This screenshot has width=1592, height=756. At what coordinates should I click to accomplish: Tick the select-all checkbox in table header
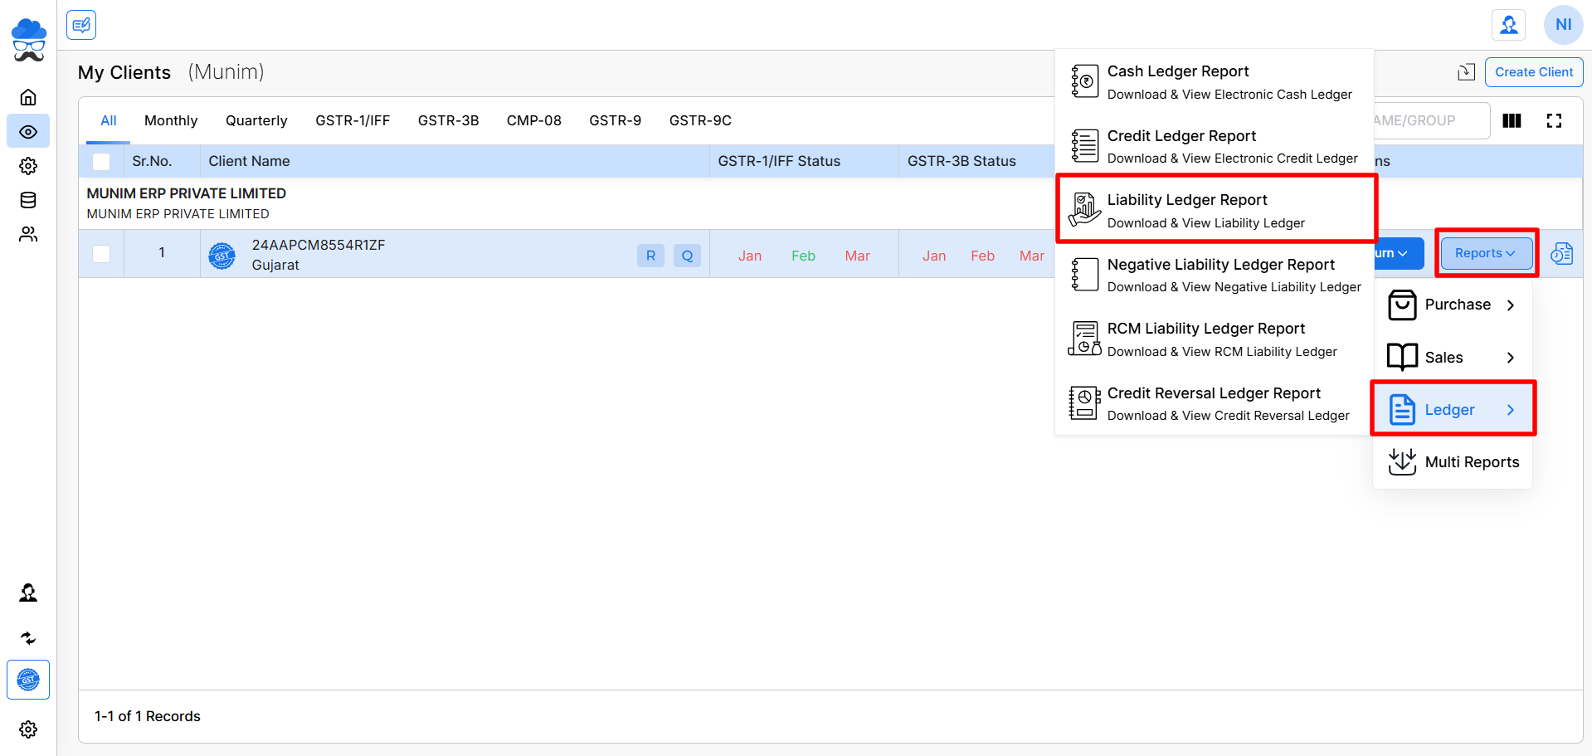(101, 162)
